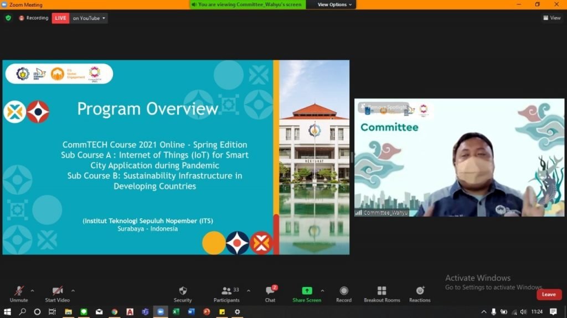Image resolution: width=567 pixels, height=318 pixels.
Task: Click the red LIVE badge
Action: click(60, 18)
